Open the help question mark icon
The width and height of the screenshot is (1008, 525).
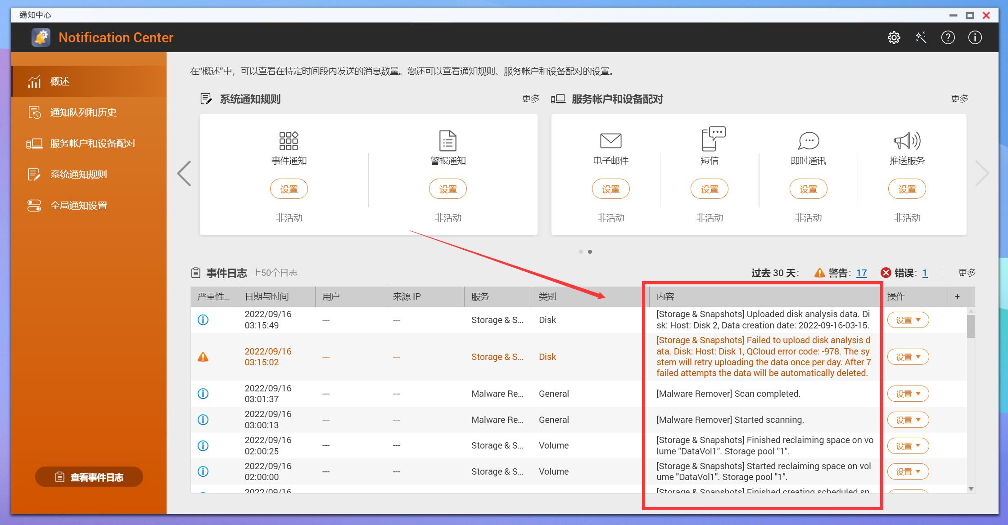coord(948,38)
